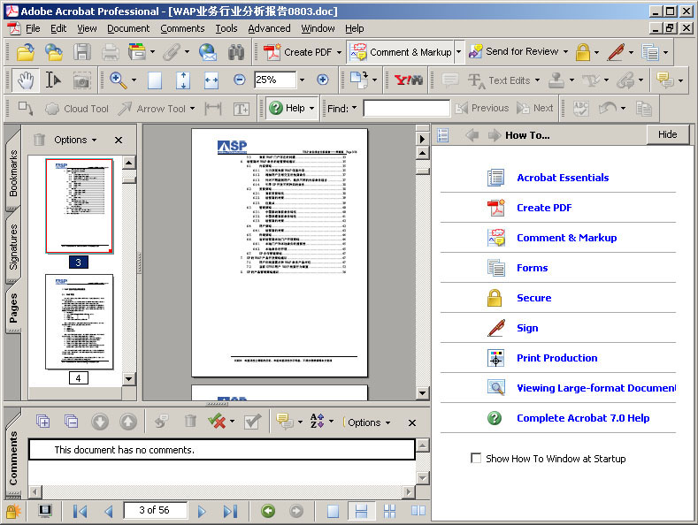Expand the Find options dropdown
The height and width of the screenshot is (525, 698).
click(355, 108)
